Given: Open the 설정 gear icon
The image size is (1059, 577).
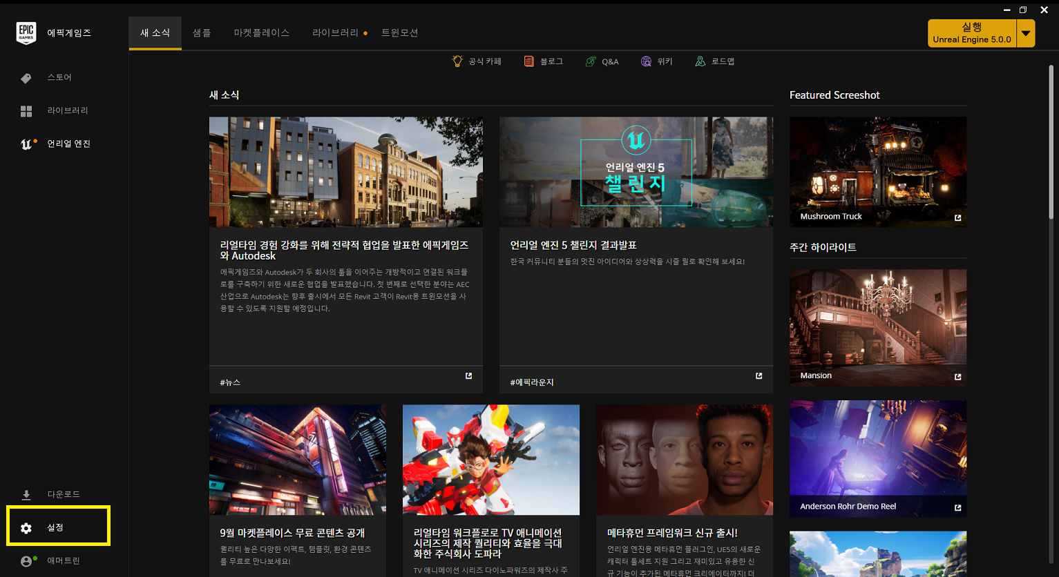Looking at the screenshot, I should click(x=26, y=528).
